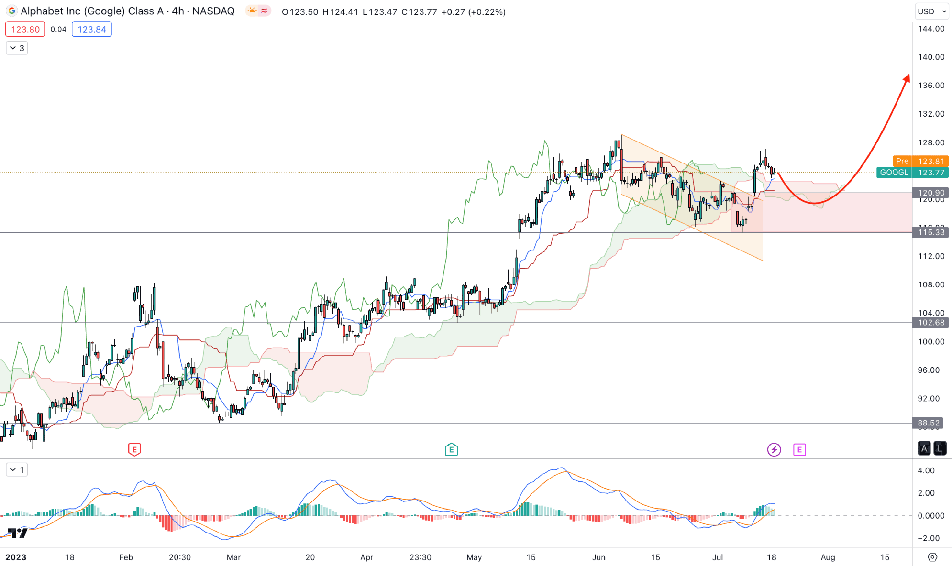This screenshot has height=566, width=952.
Task: Click the purple lightning event marker
Action: (774, 449)
